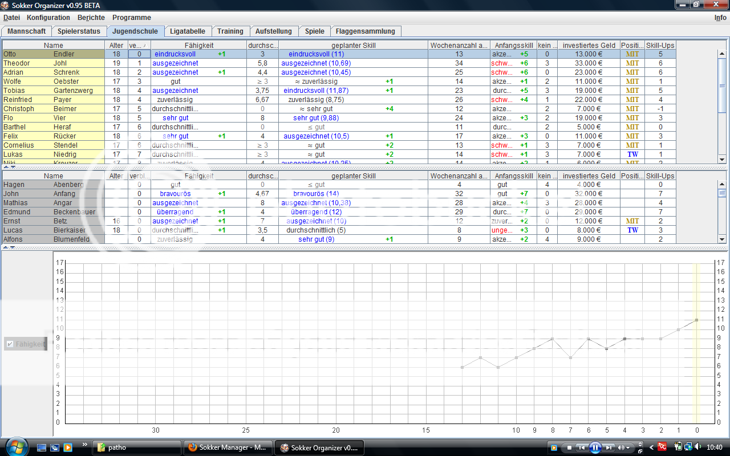The image size is (730, 456).
Task: Sort by the investiertes Geld column header
Action: pyautogui.click(x=589, y=45)
